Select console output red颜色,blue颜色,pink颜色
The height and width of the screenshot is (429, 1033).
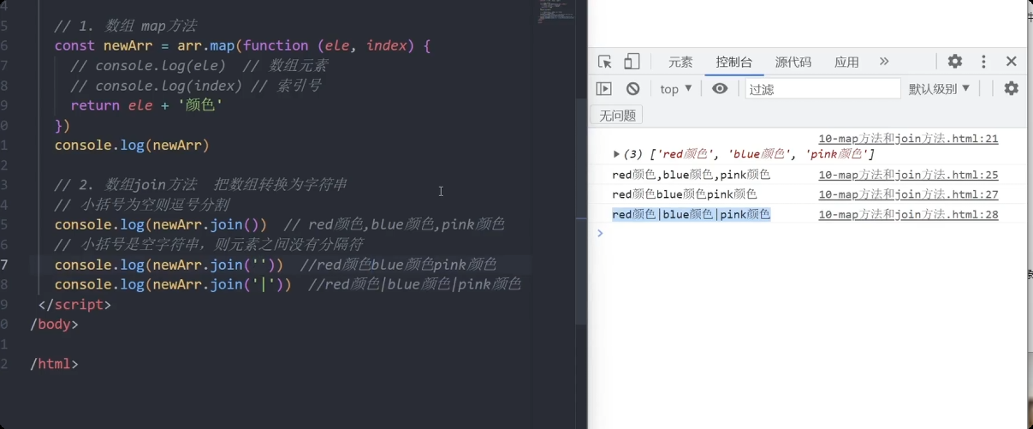[x=691, y=175]
